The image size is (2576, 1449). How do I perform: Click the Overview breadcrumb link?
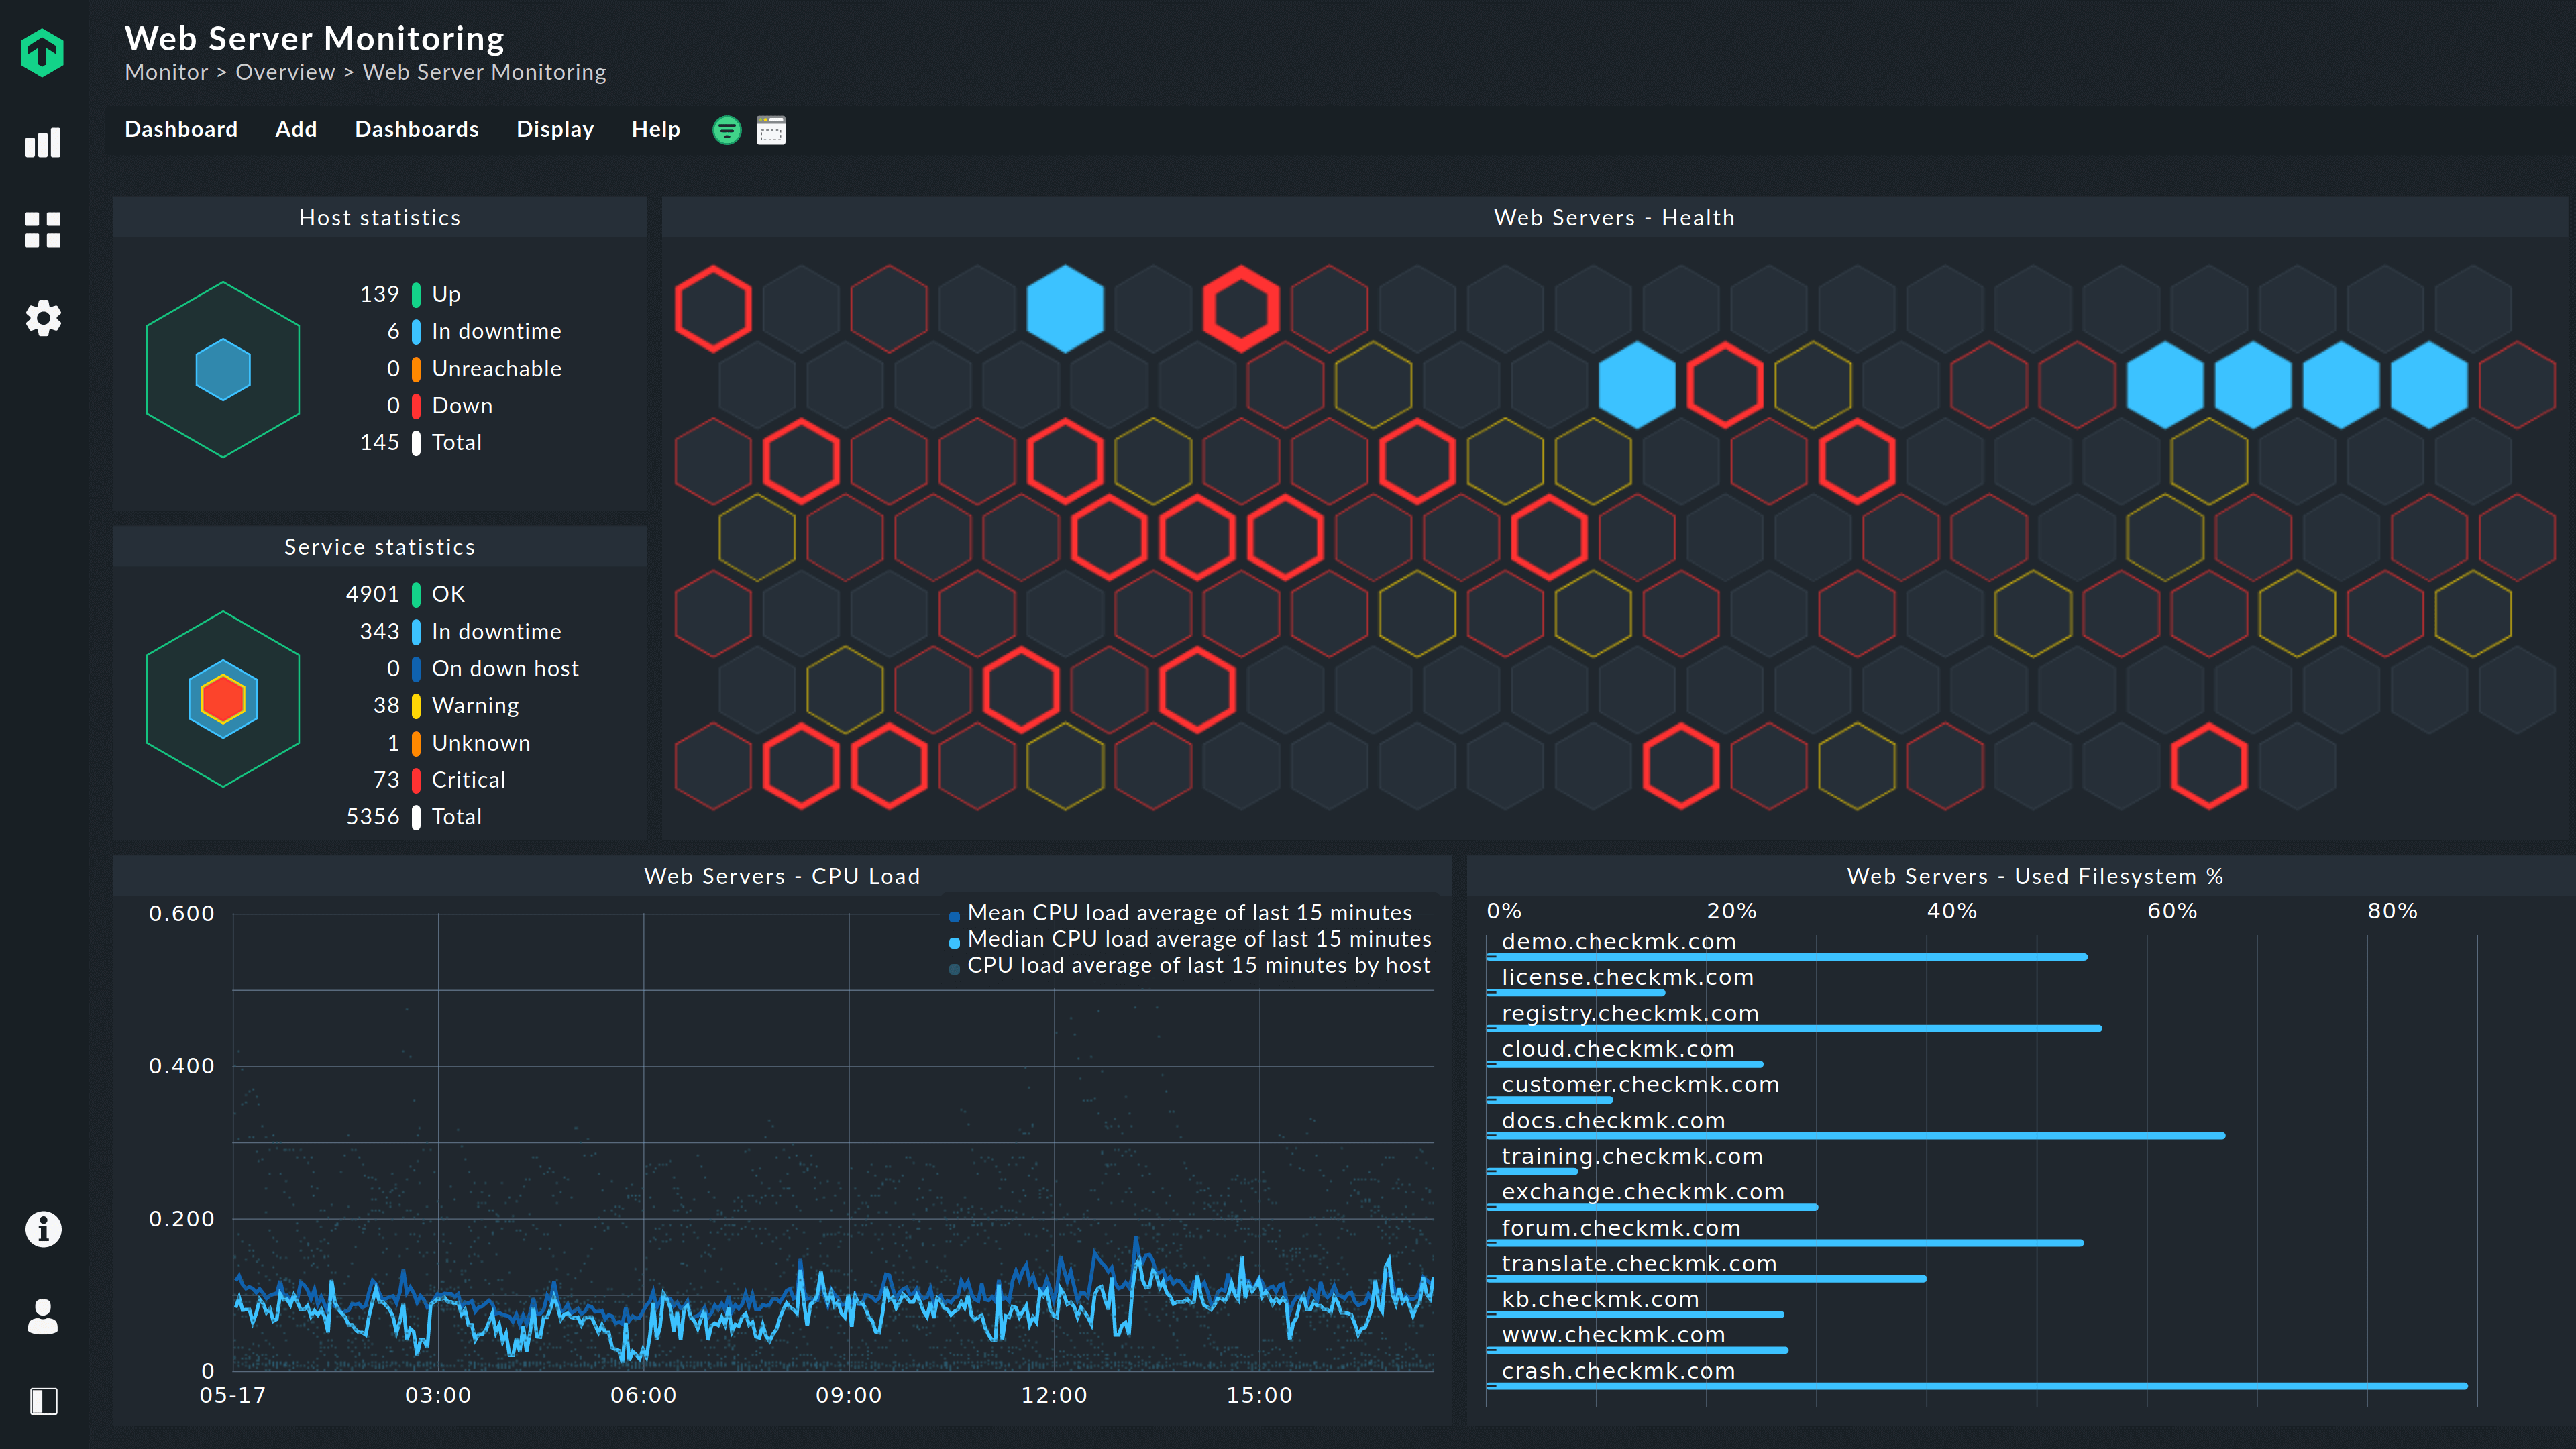(x=285, y=72)
